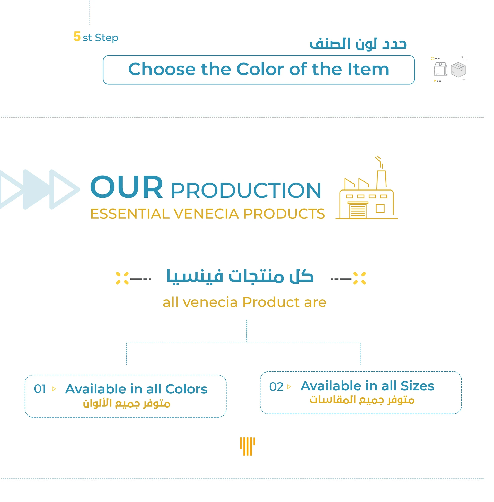The width and height of the screenshot is (494, 502).
Task: Click the yellow sparkle right of Arabic heading
Action: 359,278
